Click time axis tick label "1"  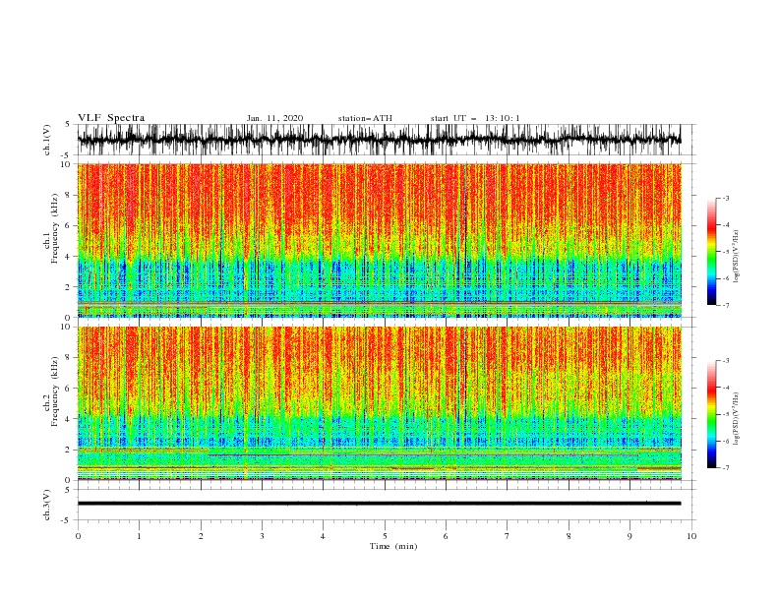point(139,536)
